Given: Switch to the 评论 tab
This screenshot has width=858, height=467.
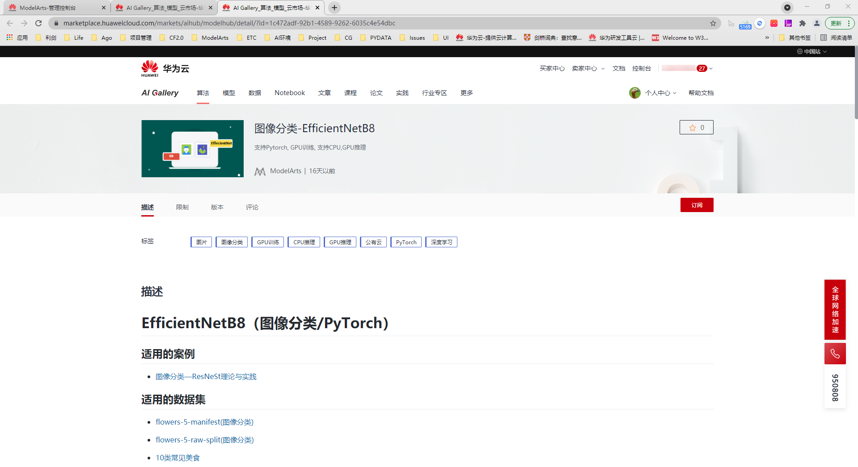Looking at the screenshot, I should pos(252,207).
